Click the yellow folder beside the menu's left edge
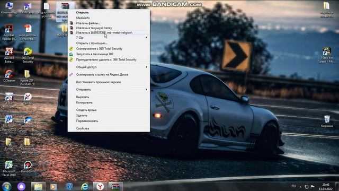 pos(65,29)
